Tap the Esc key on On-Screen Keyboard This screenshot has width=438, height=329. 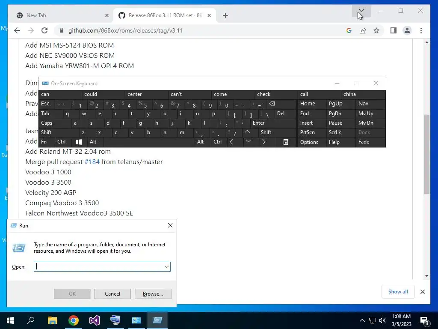pyautogui.click(x=46, y=104)
